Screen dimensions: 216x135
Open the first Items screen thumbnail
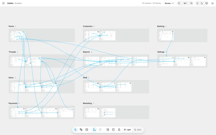coord(18,87)
